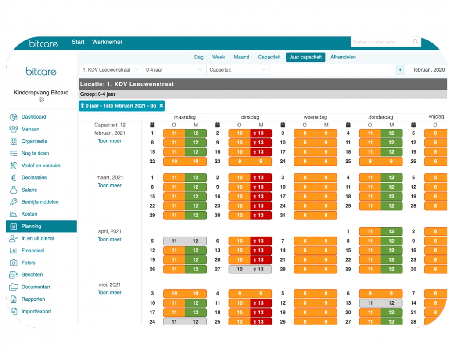Click the Documenten folder icon
Image resolution: width=452 pixels, height=349 pixels.
point(13,287)
